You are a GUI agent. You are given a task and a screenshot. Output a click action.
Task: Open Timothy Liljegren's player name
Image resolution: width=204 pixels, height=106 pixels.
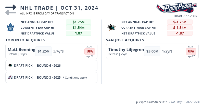tap(126, 49)
